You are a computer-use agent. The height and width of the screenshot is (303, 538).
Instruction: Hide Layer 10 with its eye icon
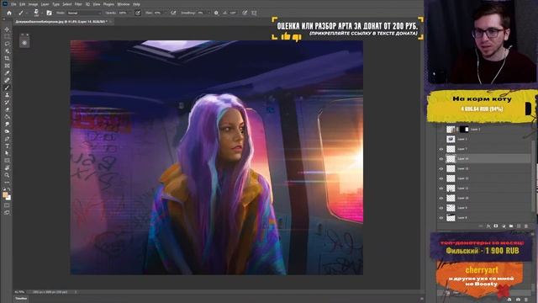coord(441,199)
